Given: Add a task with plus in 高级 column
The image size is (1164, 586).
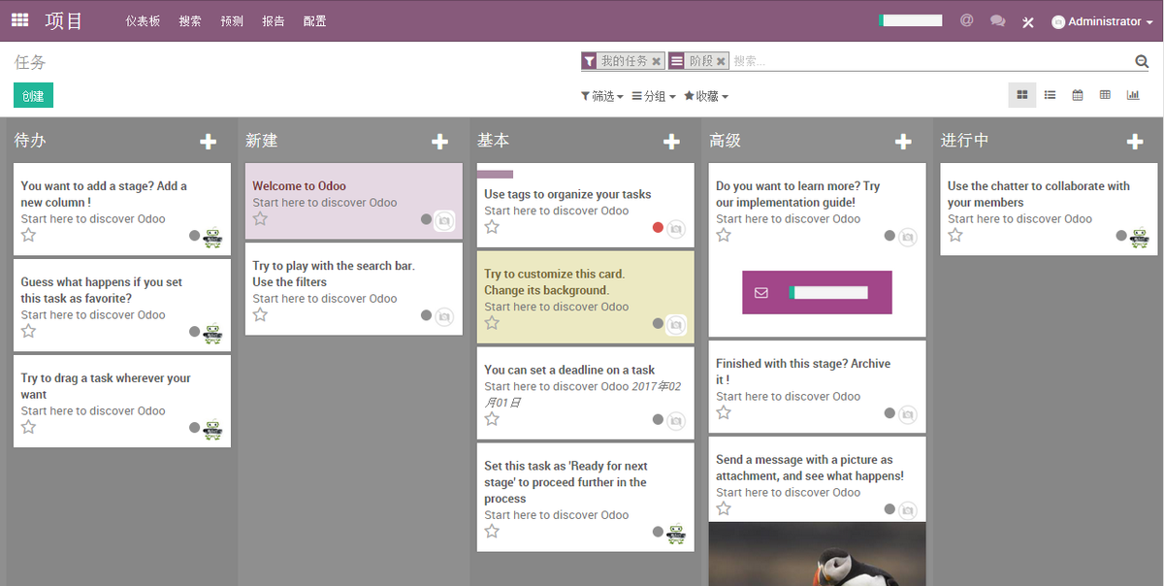Looking at the screenshot, I should point(903,142).
